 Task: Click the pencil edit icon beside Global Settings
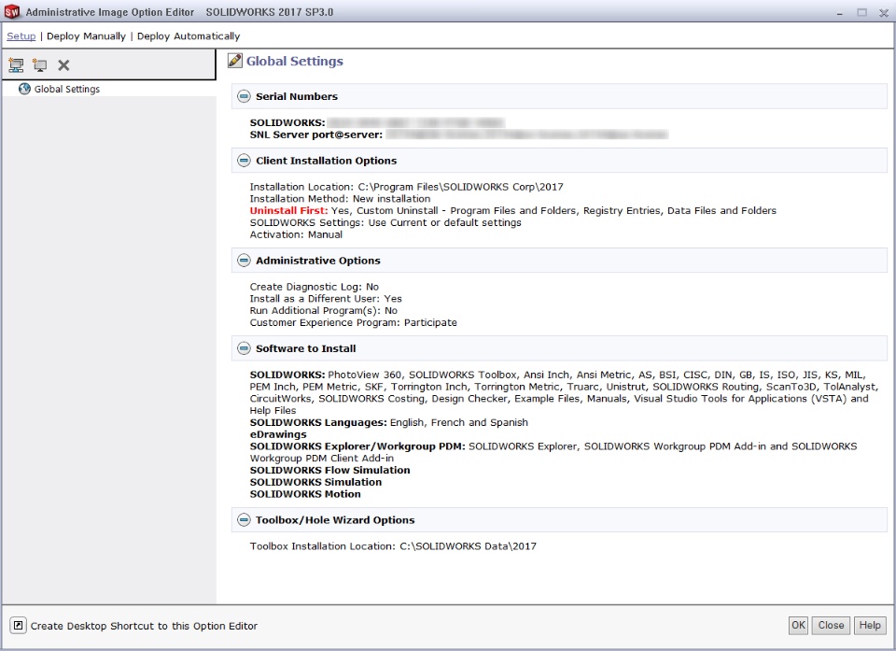click(235, 62)
